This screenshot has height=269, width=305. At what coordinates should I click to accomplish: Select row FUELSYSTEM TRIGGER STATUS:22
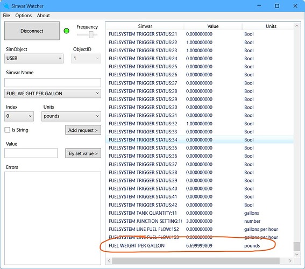click(x=200, y=43)
